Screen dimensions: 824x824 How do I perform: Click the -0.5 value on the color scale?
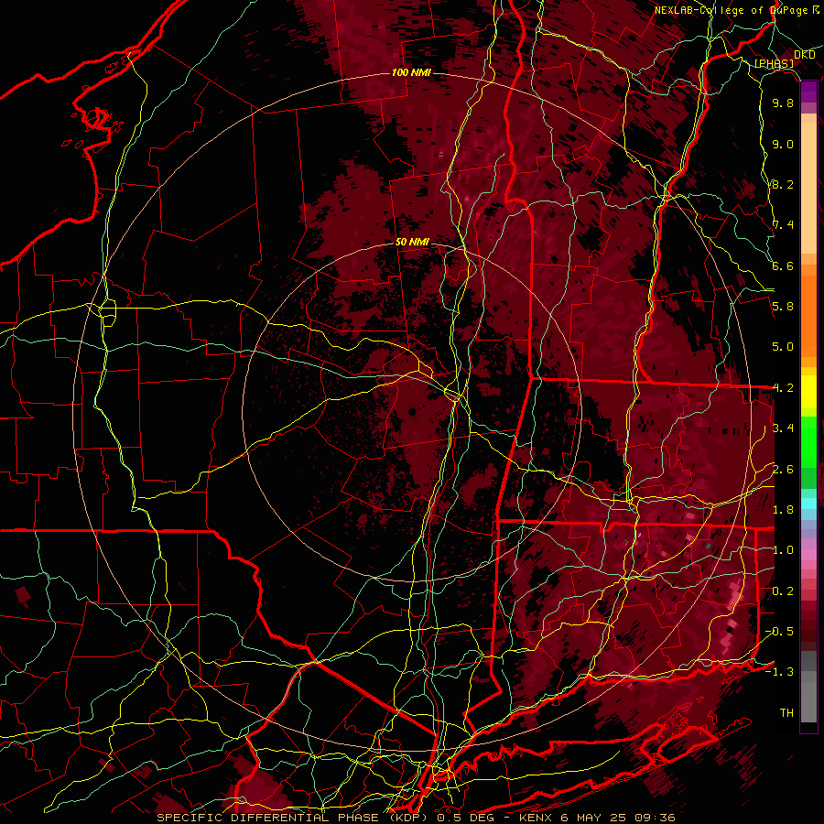(x=779, y=632)
